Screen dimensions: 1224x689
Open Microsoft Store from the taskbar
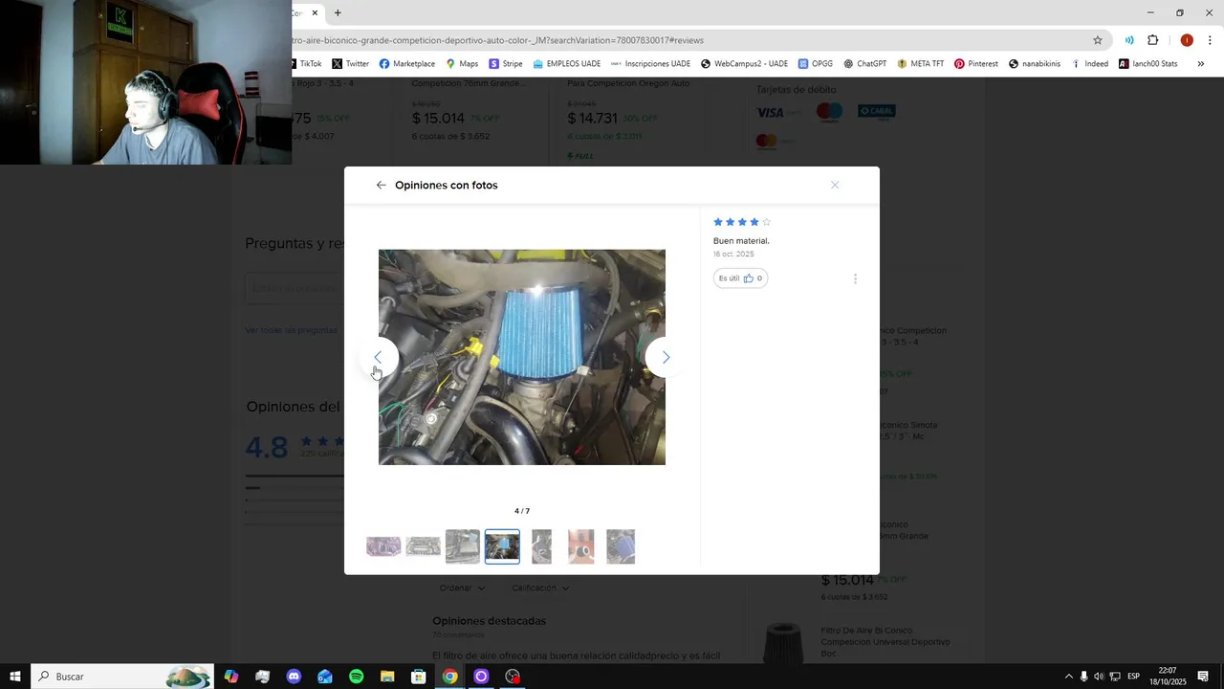[x=418, y=677]
